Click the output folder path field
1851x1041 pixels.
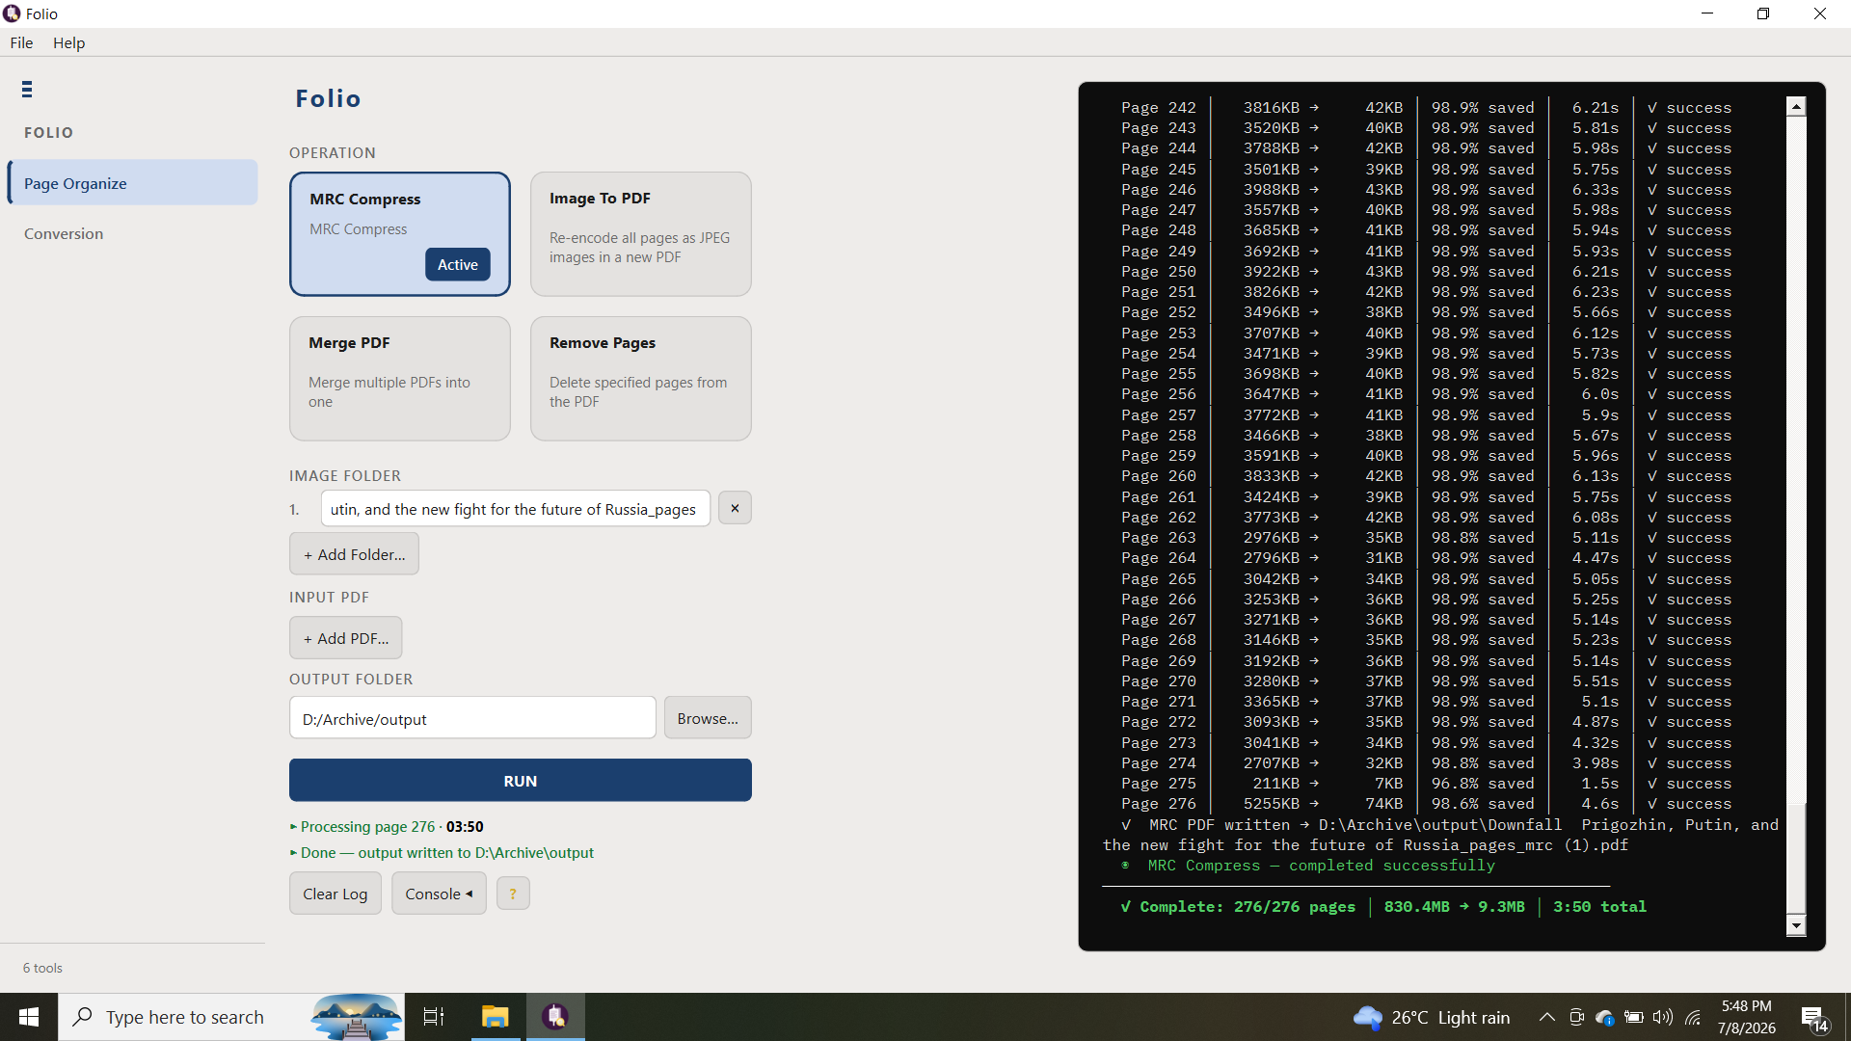point(472,718)
